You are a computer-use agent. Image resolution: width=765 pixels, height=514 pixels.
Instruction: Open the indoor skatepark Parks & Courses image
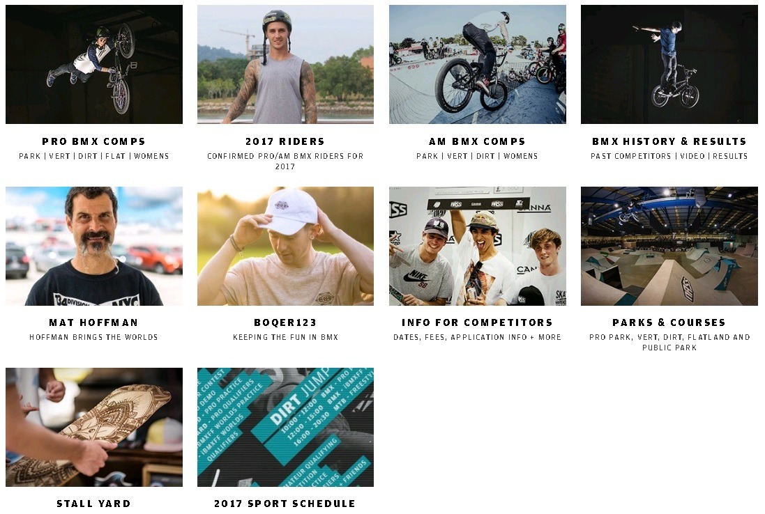coord(669,246)
